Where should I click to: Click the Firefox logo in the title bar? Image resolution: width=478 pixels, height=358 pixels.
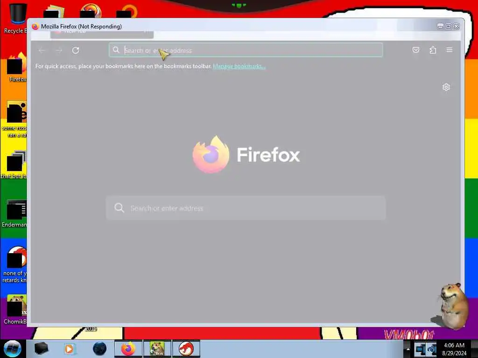[35, 27]
